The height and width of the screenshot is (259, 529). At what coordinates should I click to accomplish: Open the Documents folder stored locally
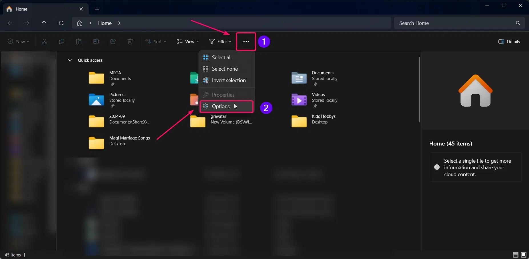tap(299, 78)
